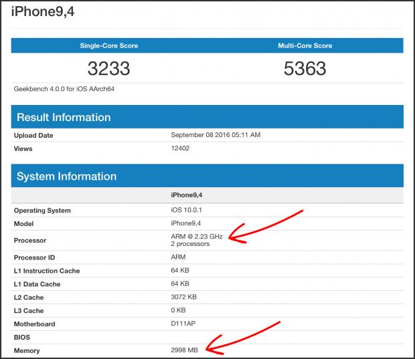Click the iPhone9,4 page title

pos(44,11)
